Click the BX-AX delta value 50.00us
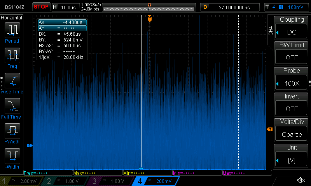The width and height of the screenshot is (311, 186). coord(72,46)
